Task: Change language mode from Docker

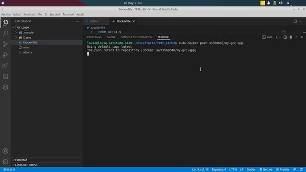Action: 251,170
